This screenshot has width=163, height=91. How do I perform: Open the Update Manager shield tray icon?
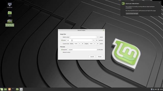(x=152, y=89)
